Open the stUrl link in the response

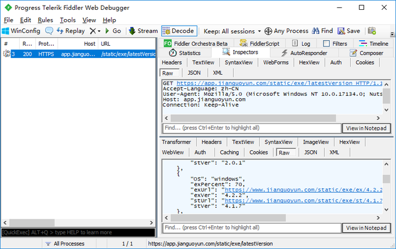(304, 201)
